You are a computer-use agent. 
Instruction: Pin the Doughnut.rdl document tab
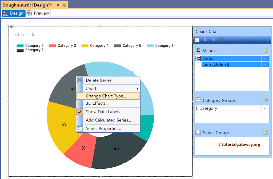click(57, 5)
